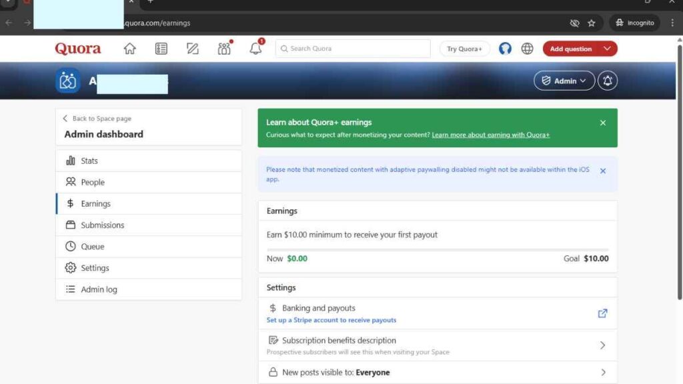The image size is (683, 384).
Task: Dismiss the iOS adaptive paywalling notice
Action: point(602,171)
